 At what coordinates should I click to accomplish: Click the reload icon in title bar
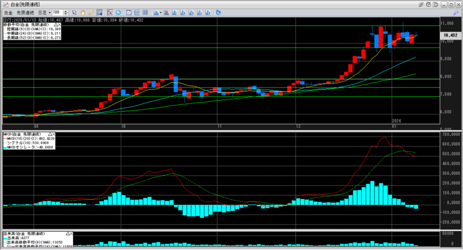click(429, 4)
